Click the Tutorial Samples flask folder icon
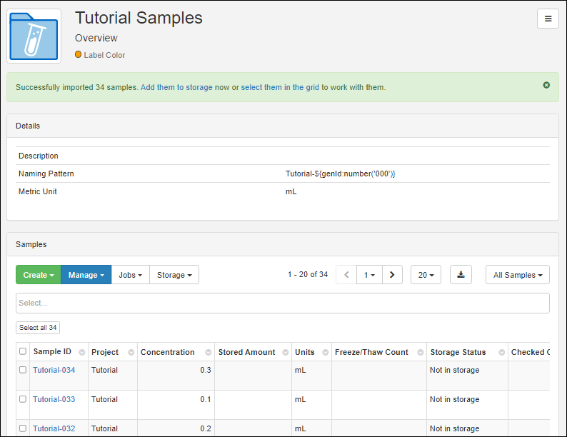Screen dimensions: 567x437 [34, 36]
